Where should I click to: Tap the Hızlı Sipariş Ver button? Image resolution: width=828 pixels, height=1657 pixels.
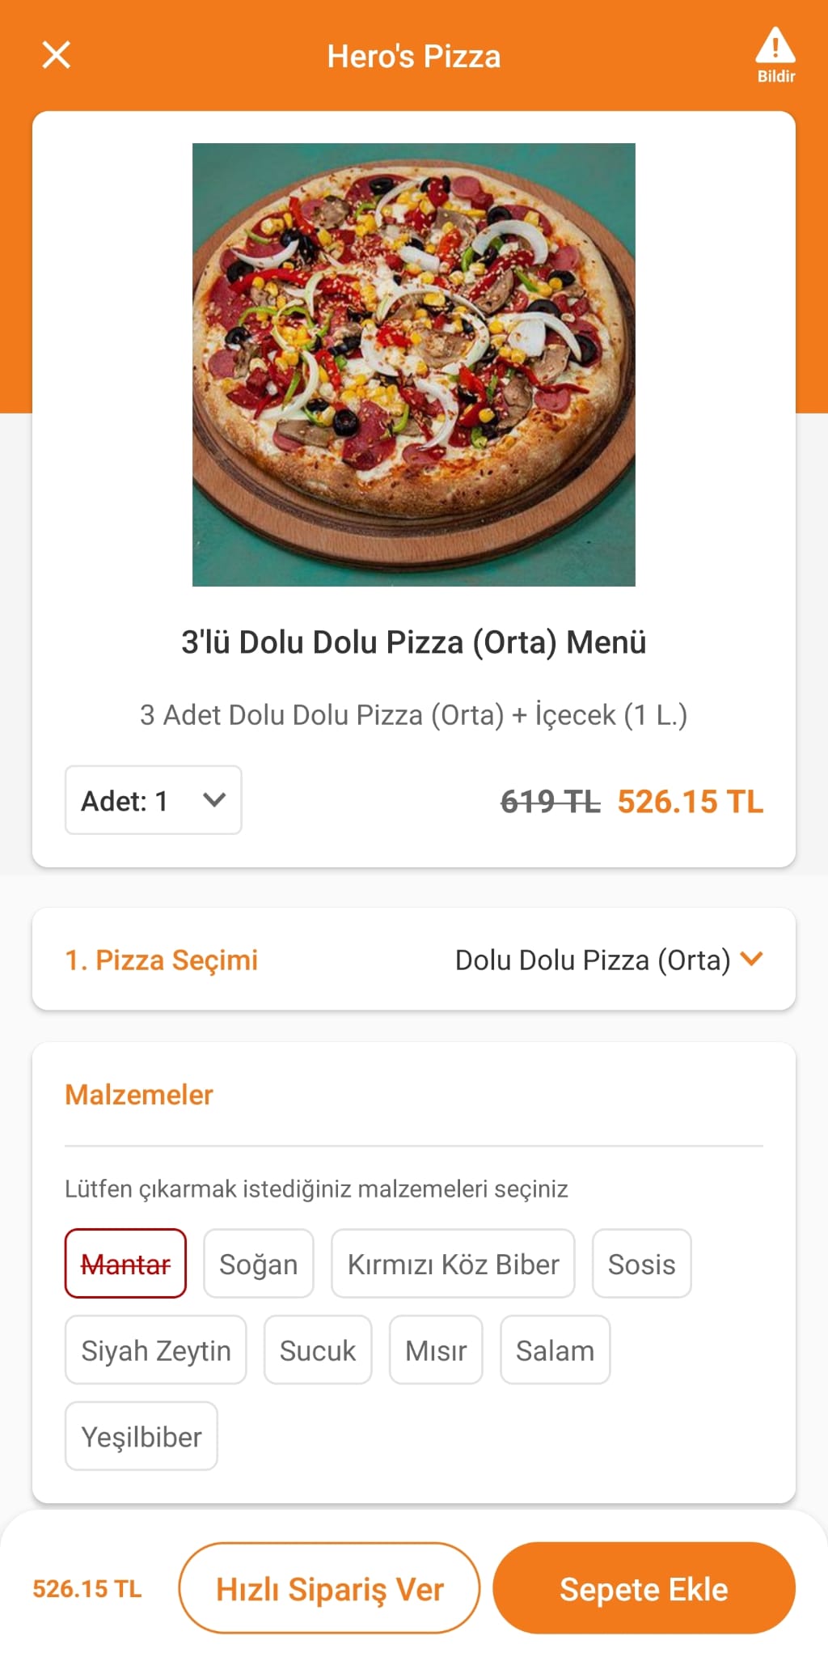tap(329, 1588)
